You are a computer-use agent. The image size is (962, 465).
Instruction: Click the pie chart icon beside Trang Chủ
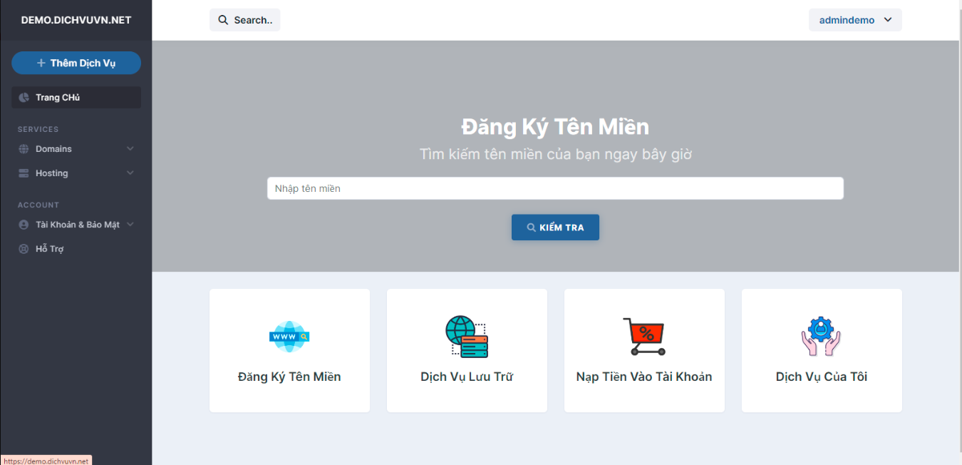pos(24,98)
